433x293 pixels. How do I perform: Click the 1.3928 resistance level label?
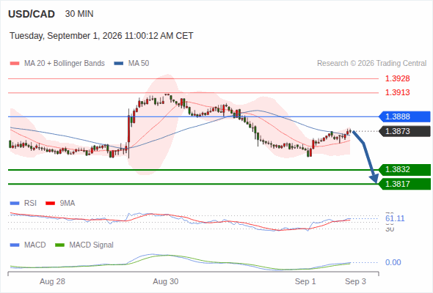click(397, 78)
